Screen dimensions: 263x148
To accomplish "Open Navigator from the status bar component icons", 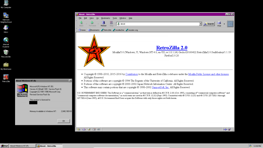I will pyautogui.click(x=79, y=129).
